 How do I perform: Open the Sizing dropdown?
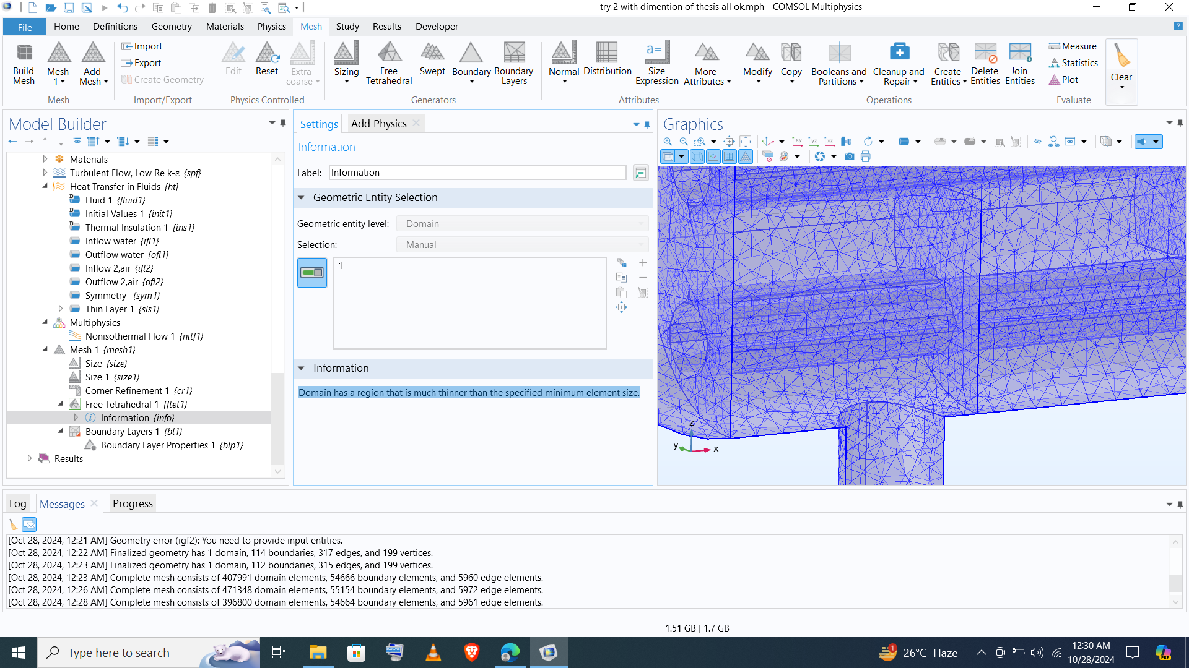pyautogui.click(x=346, y=81)
